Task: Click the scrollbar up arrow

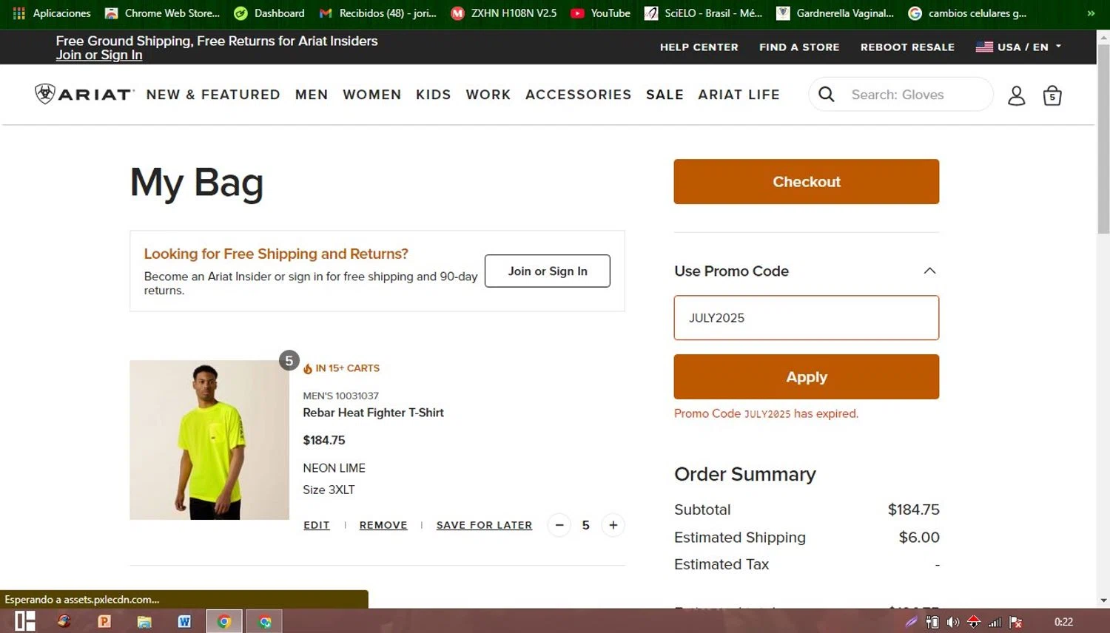Action: (x=1103, y=36)
